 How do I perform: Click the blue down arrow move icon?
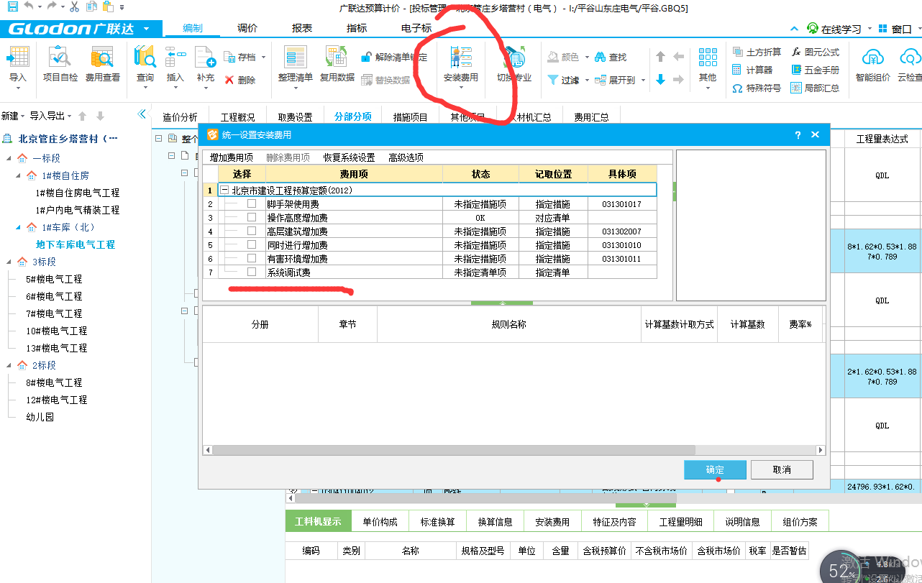click(660, 80)
